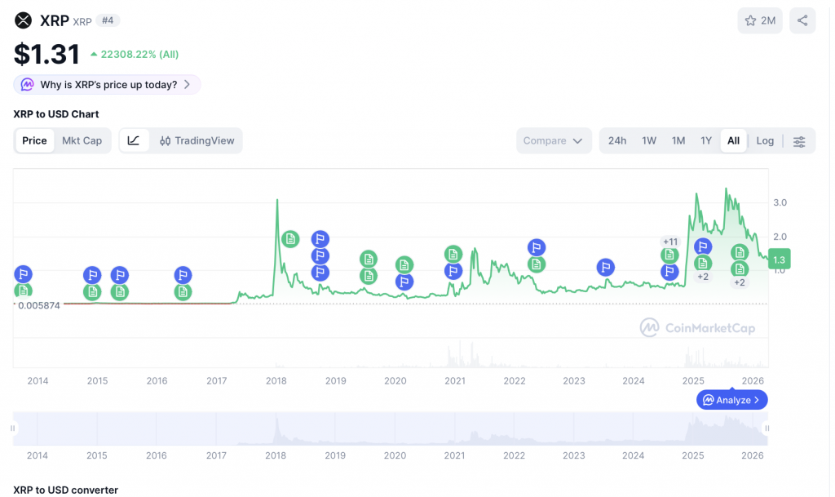This screenshot has width=835, height=497.
Task: Click lower document marker in mid-2019
Action: (x=369, y=276)
